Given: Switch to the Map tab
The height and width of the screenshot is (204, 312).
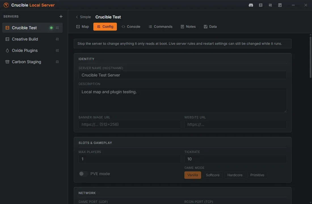Looking at the screenshot, I should point(83,27).
